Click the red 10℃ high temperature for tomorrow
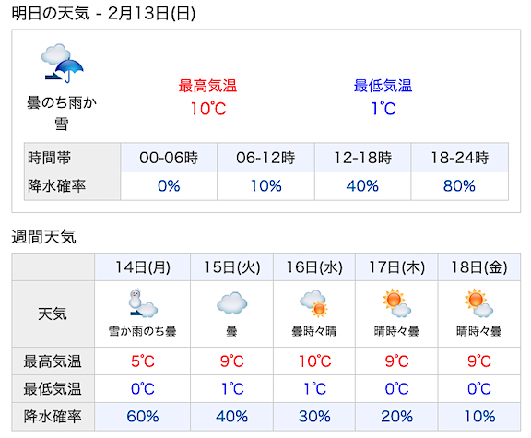Viewport: 531px width, 438px height. [208, 109]
